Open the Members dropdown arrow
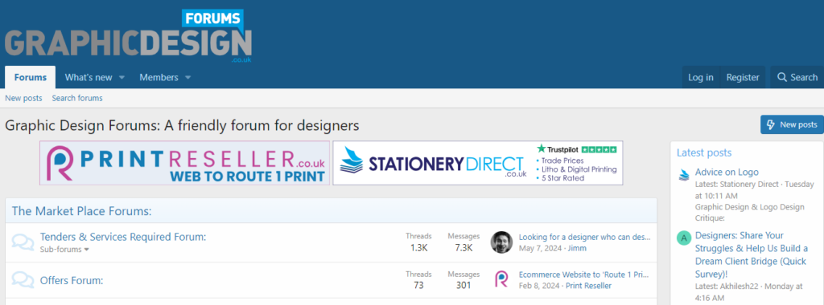This screenshot has width=824, height=305. coord(187,78)
